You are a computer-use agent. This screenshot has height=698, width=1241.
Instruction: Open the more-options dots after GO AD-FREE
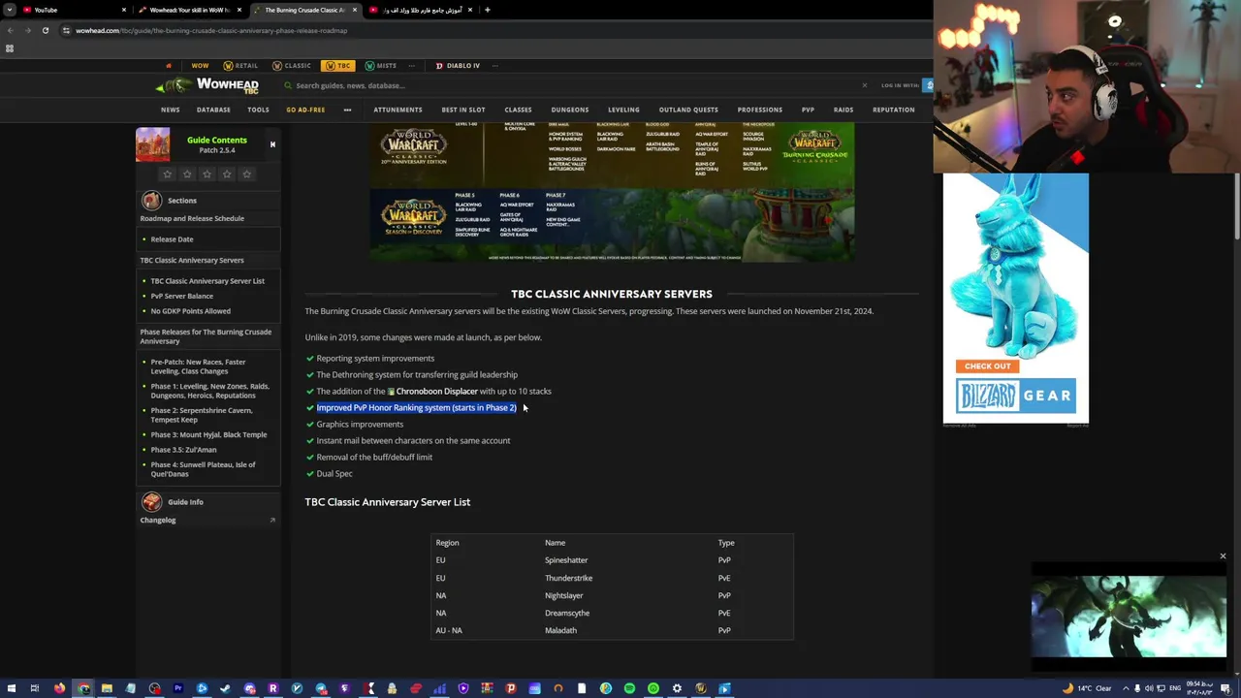[347, 110]
